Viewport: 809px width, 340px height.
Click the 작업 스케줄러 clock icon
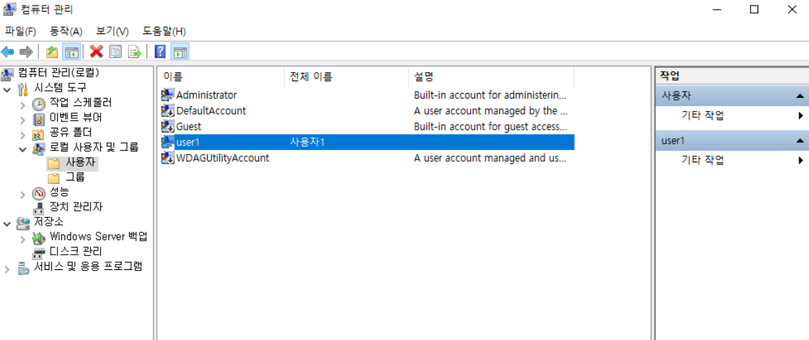(39, 105)
